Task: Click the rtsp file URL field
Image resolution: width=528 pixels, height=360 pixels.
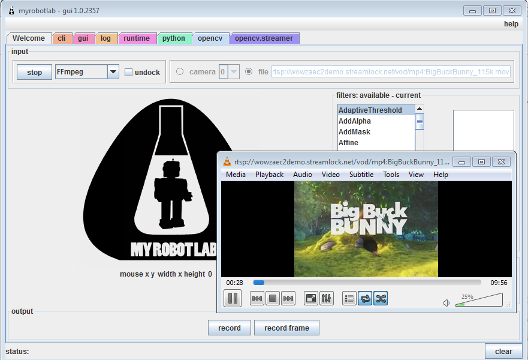Action: (x=391, y=72)
